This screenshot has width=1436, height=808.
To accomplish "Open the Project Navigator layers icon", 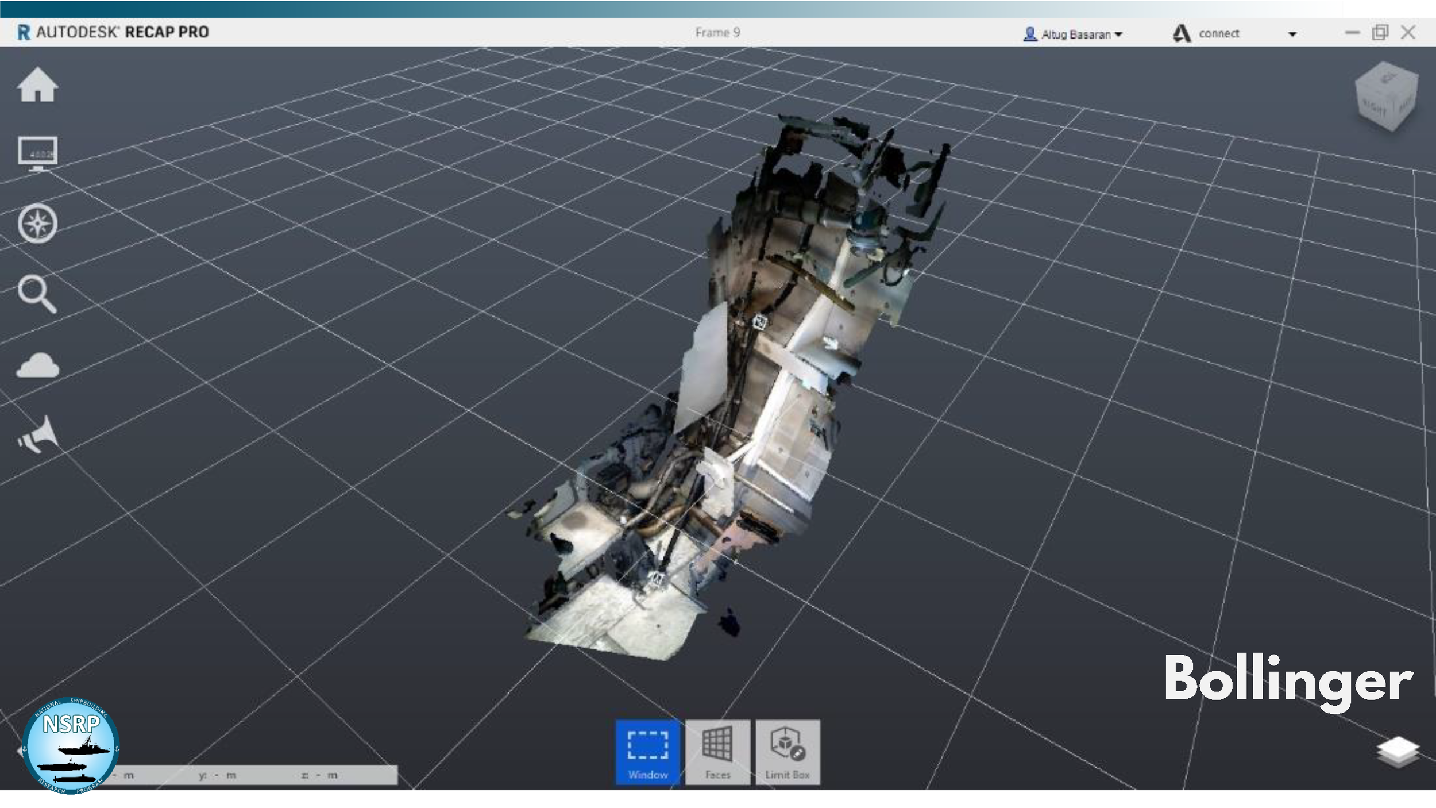I will pos(1398,751).
